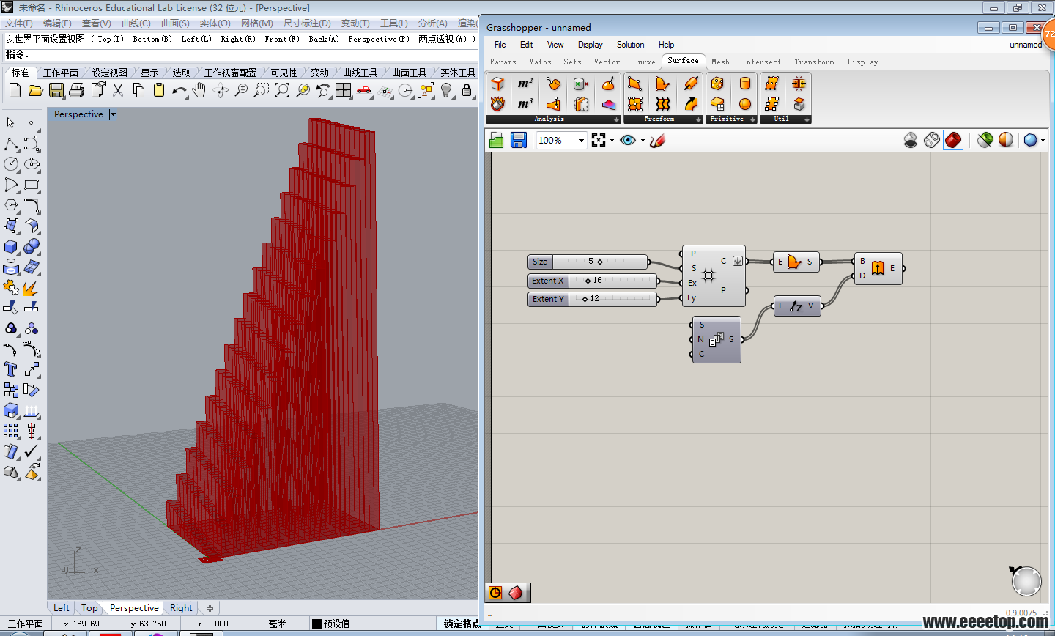Click the Perspective(P) command option
This screenshot has width=1055, height=636.
379,39
